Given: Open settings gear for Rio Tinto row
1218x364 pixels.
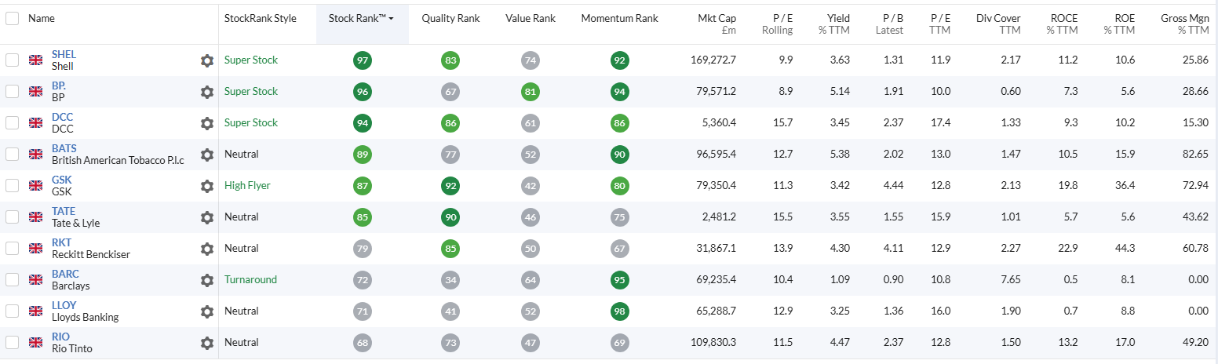Looking at the screenshot, I should (207, 343).
